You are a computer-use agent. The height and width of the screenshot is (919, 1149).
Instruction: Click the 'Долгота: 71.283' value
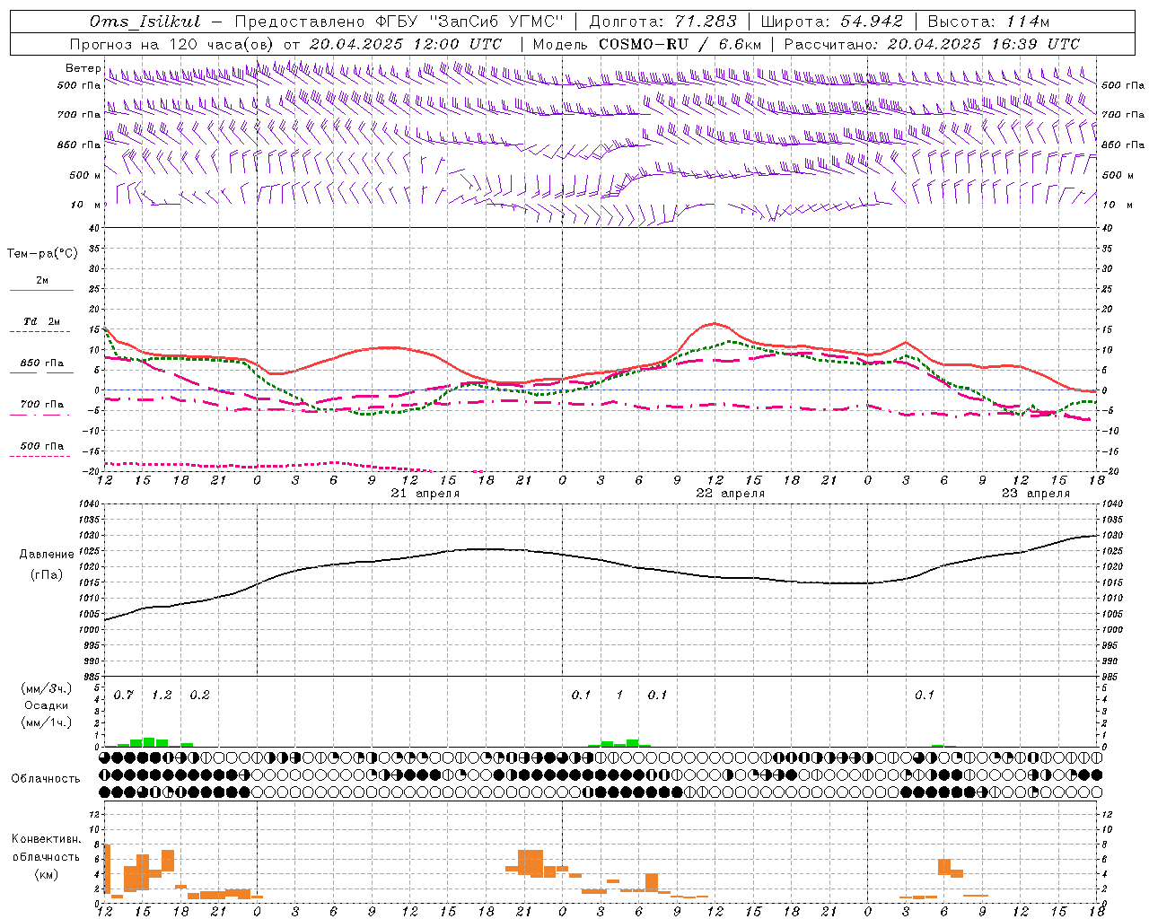662,22
